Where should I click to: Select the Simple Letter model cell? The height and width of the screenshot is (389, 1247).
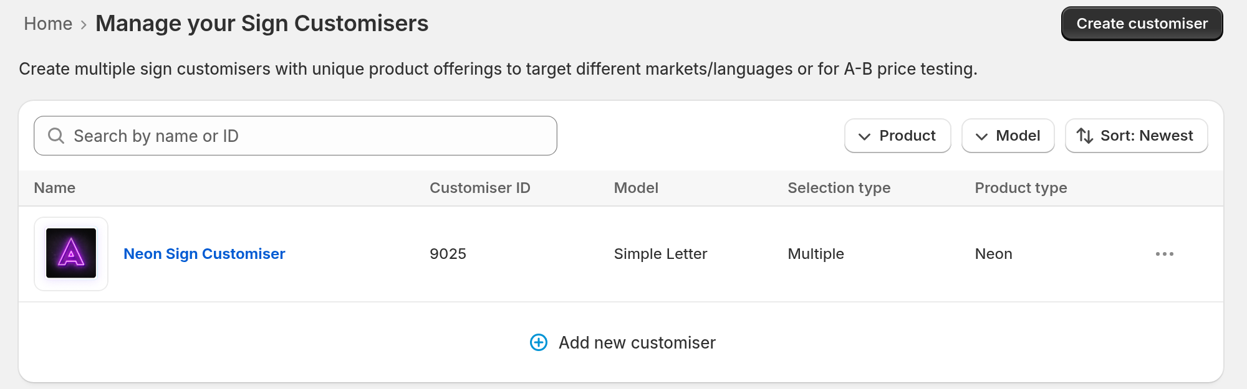(x=660, y=254)
